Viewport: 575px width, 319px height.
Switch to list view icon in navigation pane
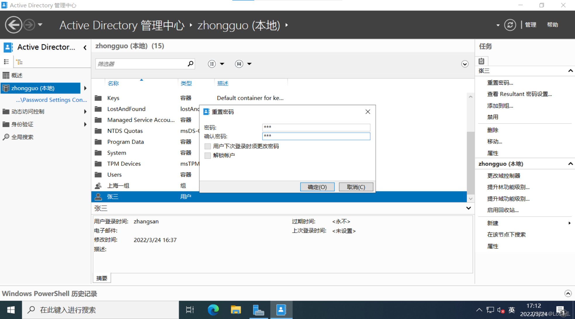(x=6, y=62)
